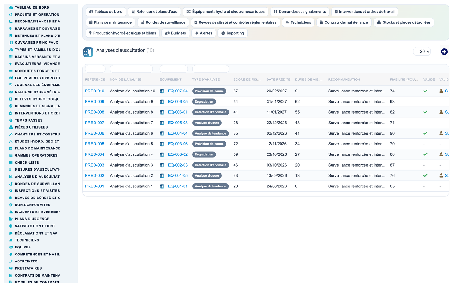Screen dimensions: 458x283
Task: Click the Équipement filter input
Action: (x=174, y=69)
